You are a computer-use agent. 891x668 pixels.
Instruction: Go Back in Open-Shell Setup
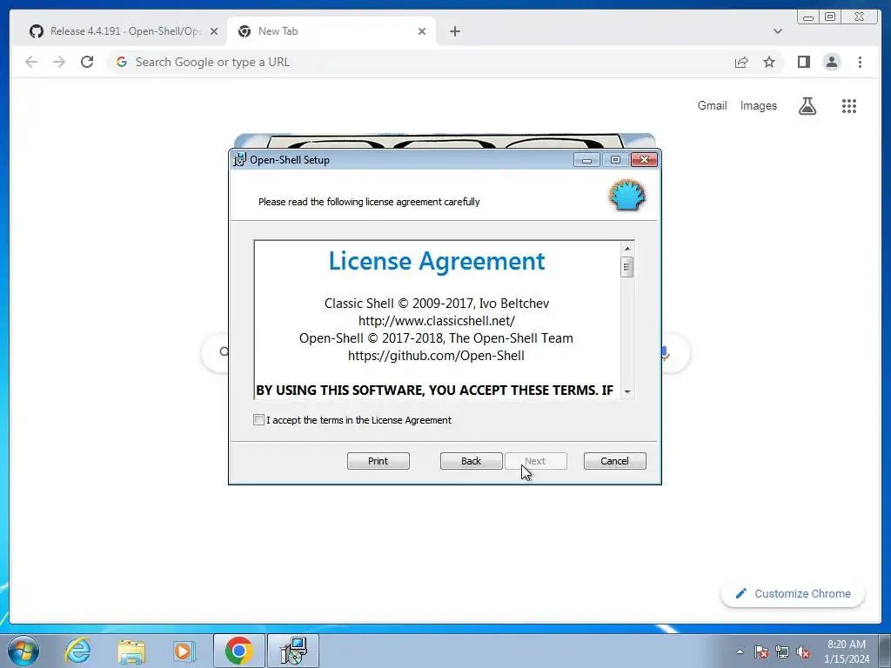coord(471,461)
